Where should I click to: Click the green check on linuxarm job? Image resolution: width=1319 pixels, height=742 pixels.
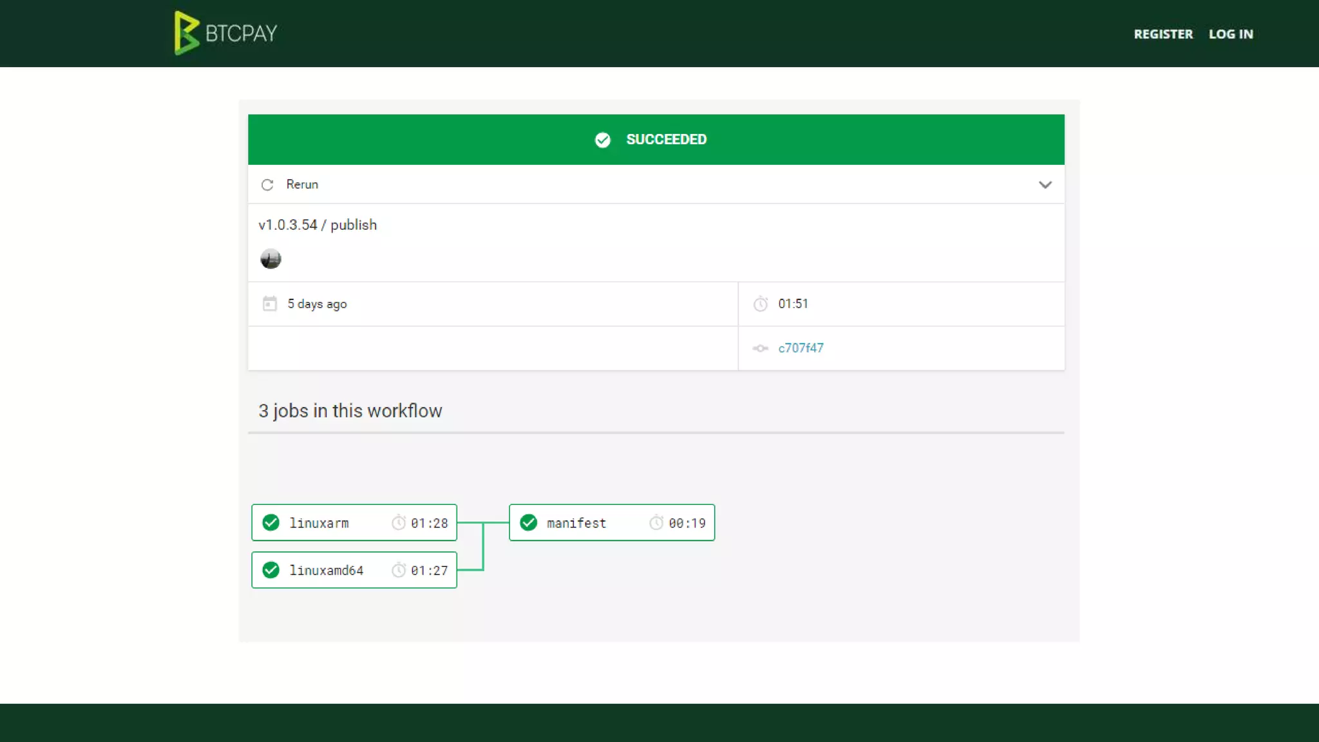coord(271,522)
